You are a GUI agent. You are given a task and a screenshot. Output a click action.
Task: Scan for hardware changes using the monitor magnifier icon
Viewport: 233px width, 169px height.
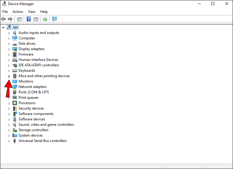[54, 19]
